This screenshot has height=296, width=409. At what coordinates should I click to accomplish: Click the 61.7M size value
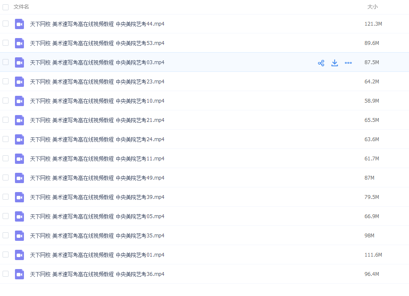(372, 159)
